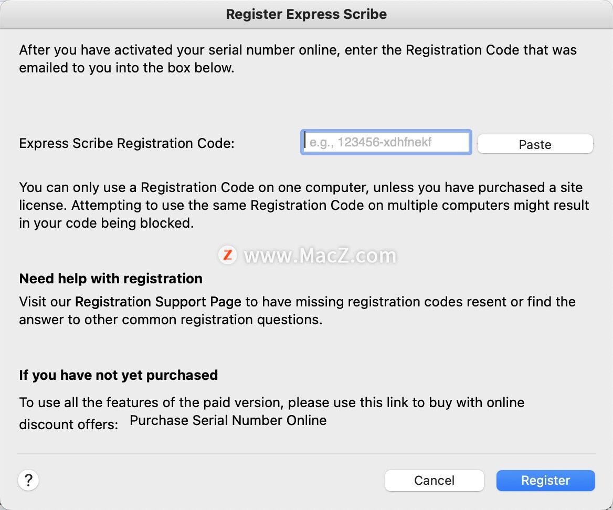Click the 'code being blocked' warning line
Image resolution: width=613 pixels, height=510 pixels.
[107, 223]
